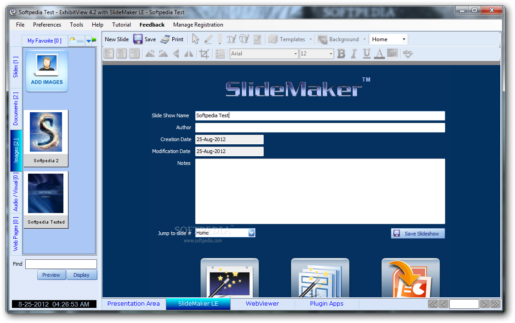The height and width of the screenshot is (323, 515).
Task: Go to the previous slide arrow
Action: coord(443,304)
